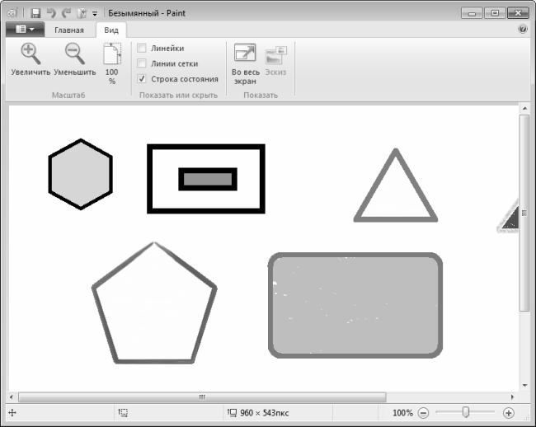Click the Увеличить zoom in magnifier

click(31, 59)
